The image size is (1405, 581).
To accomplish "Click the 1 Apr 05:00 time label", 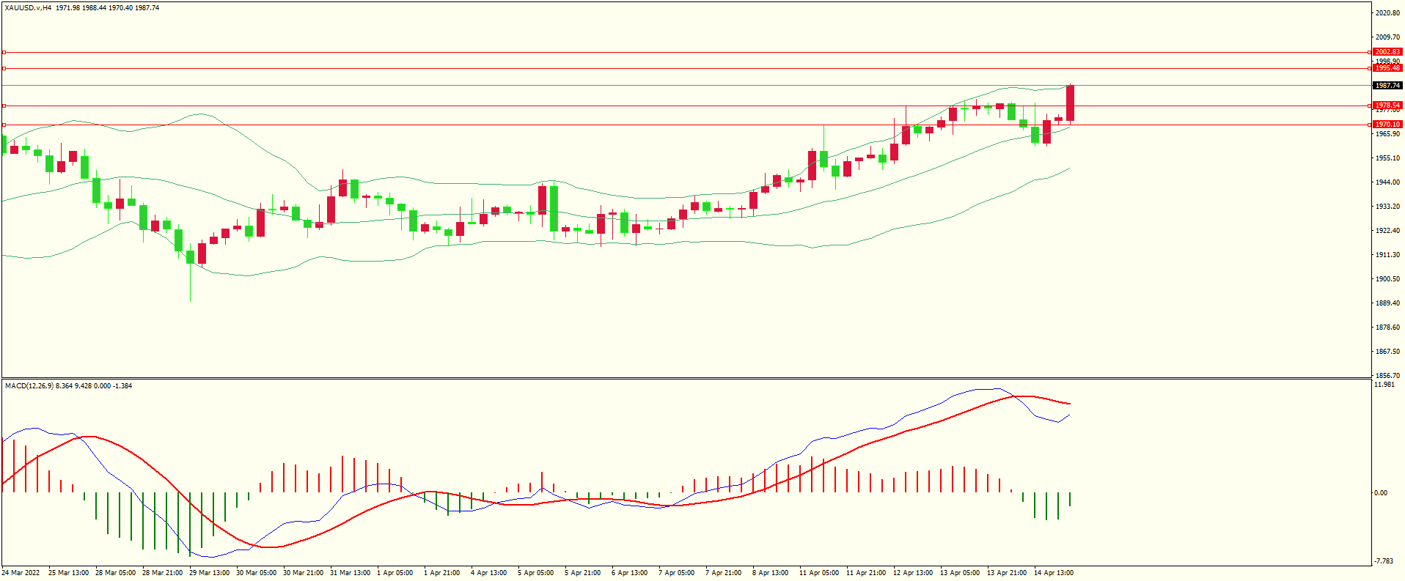I will coord(395,573).
